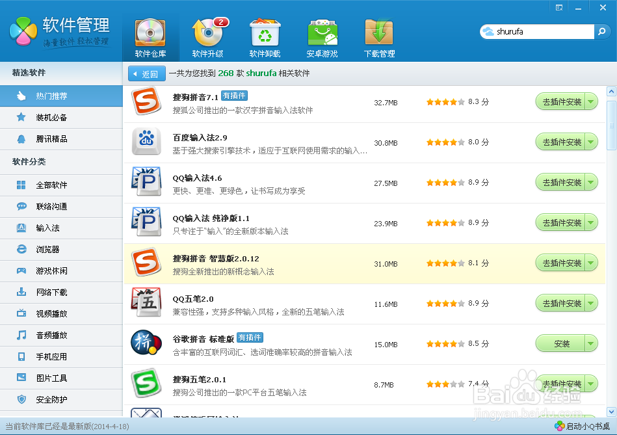Open the 搜狗拼音7.1 title

[195, 98]
